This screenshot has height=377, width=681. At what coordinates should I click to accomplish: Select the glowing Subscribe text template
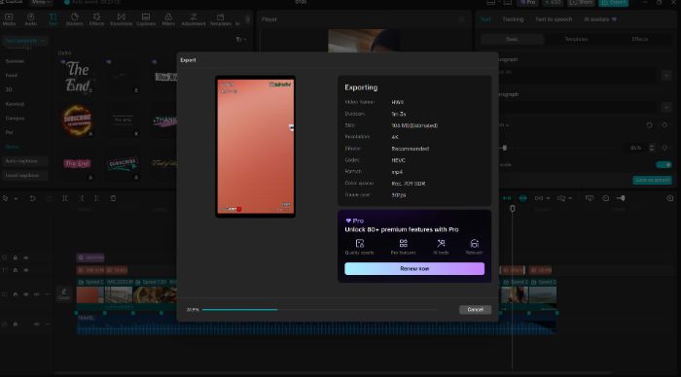77,120
